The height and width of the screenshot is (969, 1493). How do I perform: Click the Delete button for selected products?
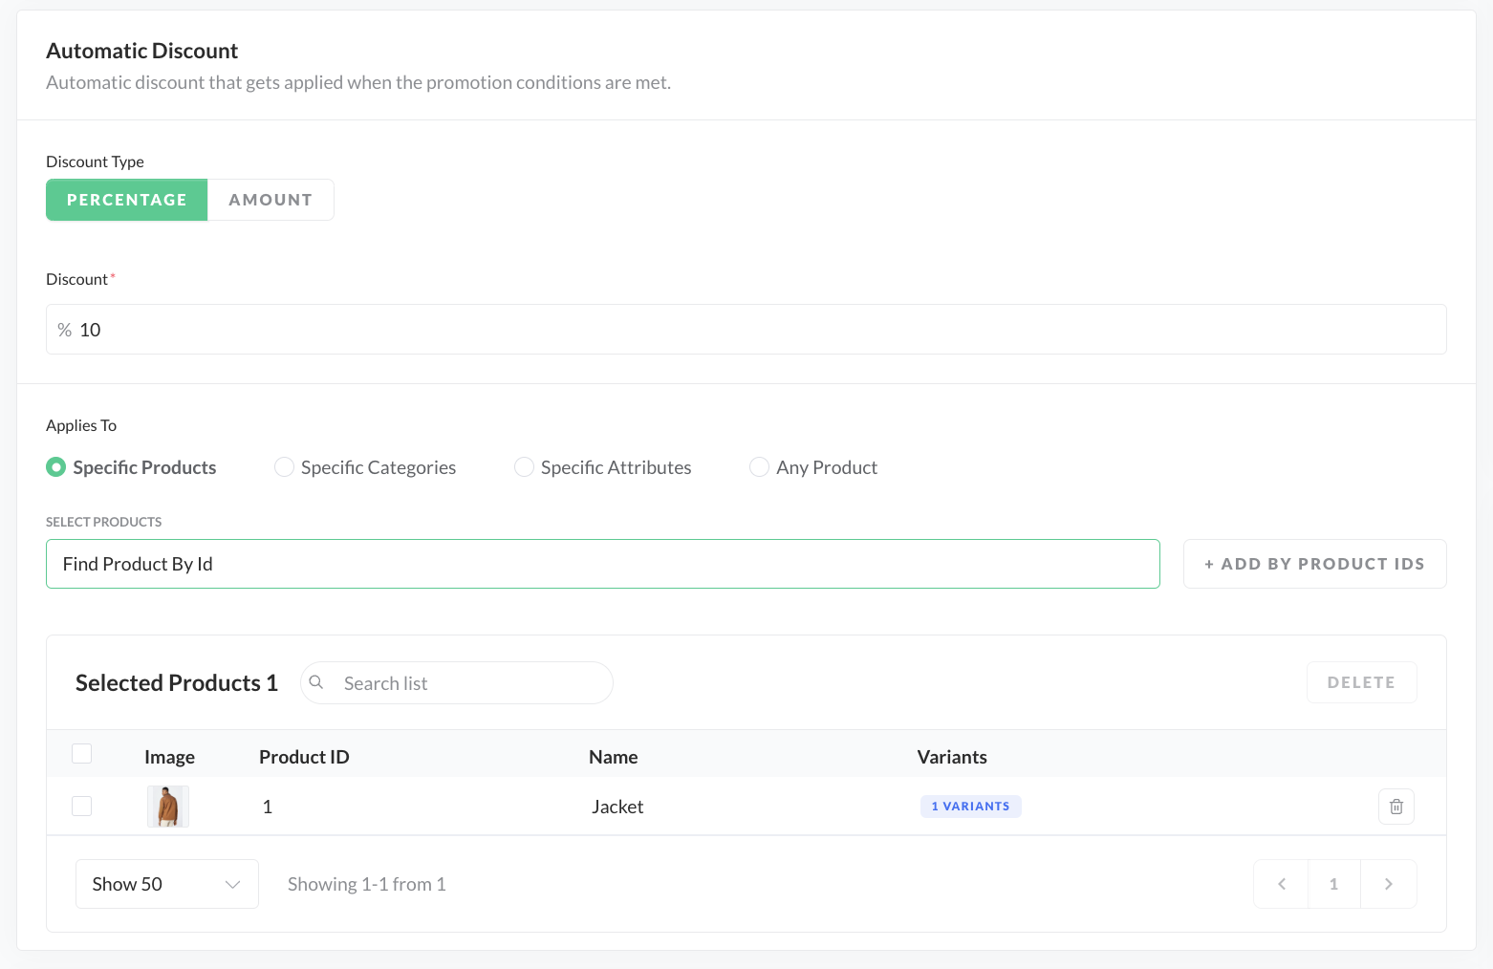pyautogui.click(x=1360, y=682)
